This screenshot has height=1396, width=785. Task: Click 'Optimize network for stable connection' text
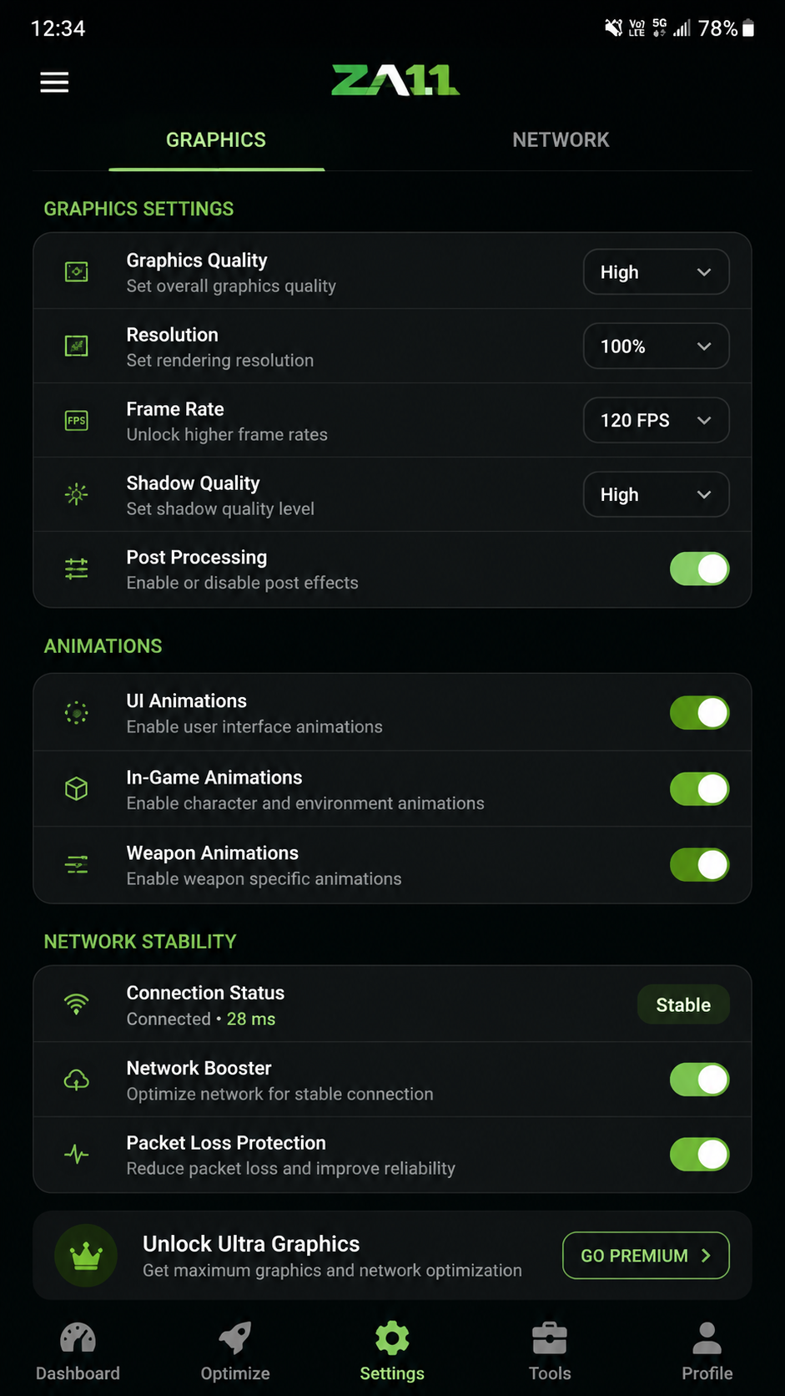click(280, 1094)
